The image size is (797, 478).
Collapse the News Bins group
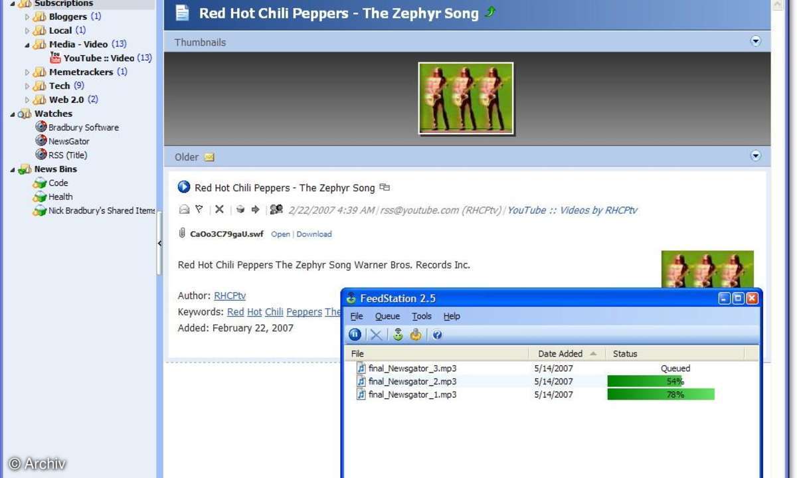13,169
